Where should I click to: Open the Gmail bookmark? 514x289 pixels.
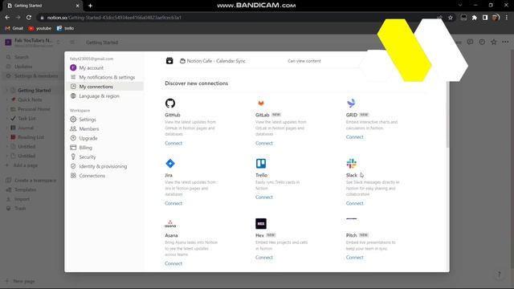tap(14, 29)
